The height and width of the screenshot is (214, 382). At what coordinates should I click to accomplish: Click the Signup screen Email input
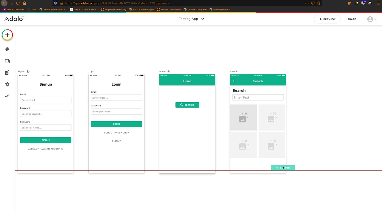[46, 100]
